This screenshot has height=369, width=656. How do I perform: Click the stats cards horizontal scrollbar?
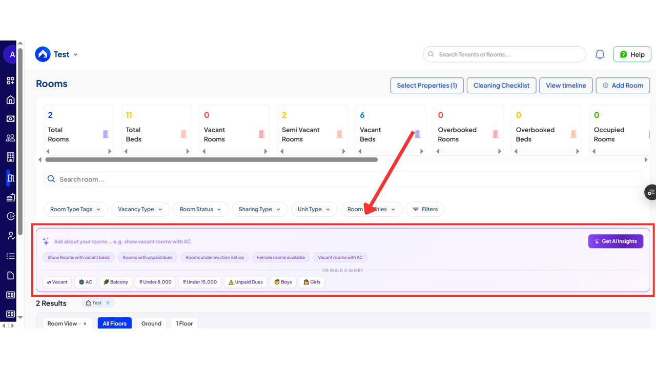point(211,160)
